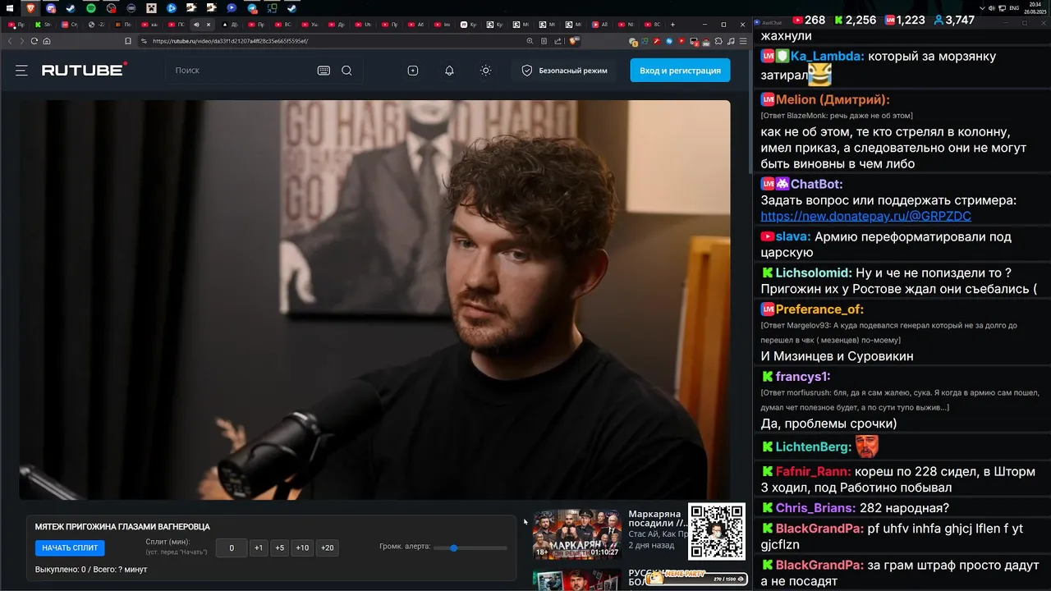Image resolution: width=1051 pixels, height=591 pixels.
Task: Open Windows Start menu
Action: 10,8
